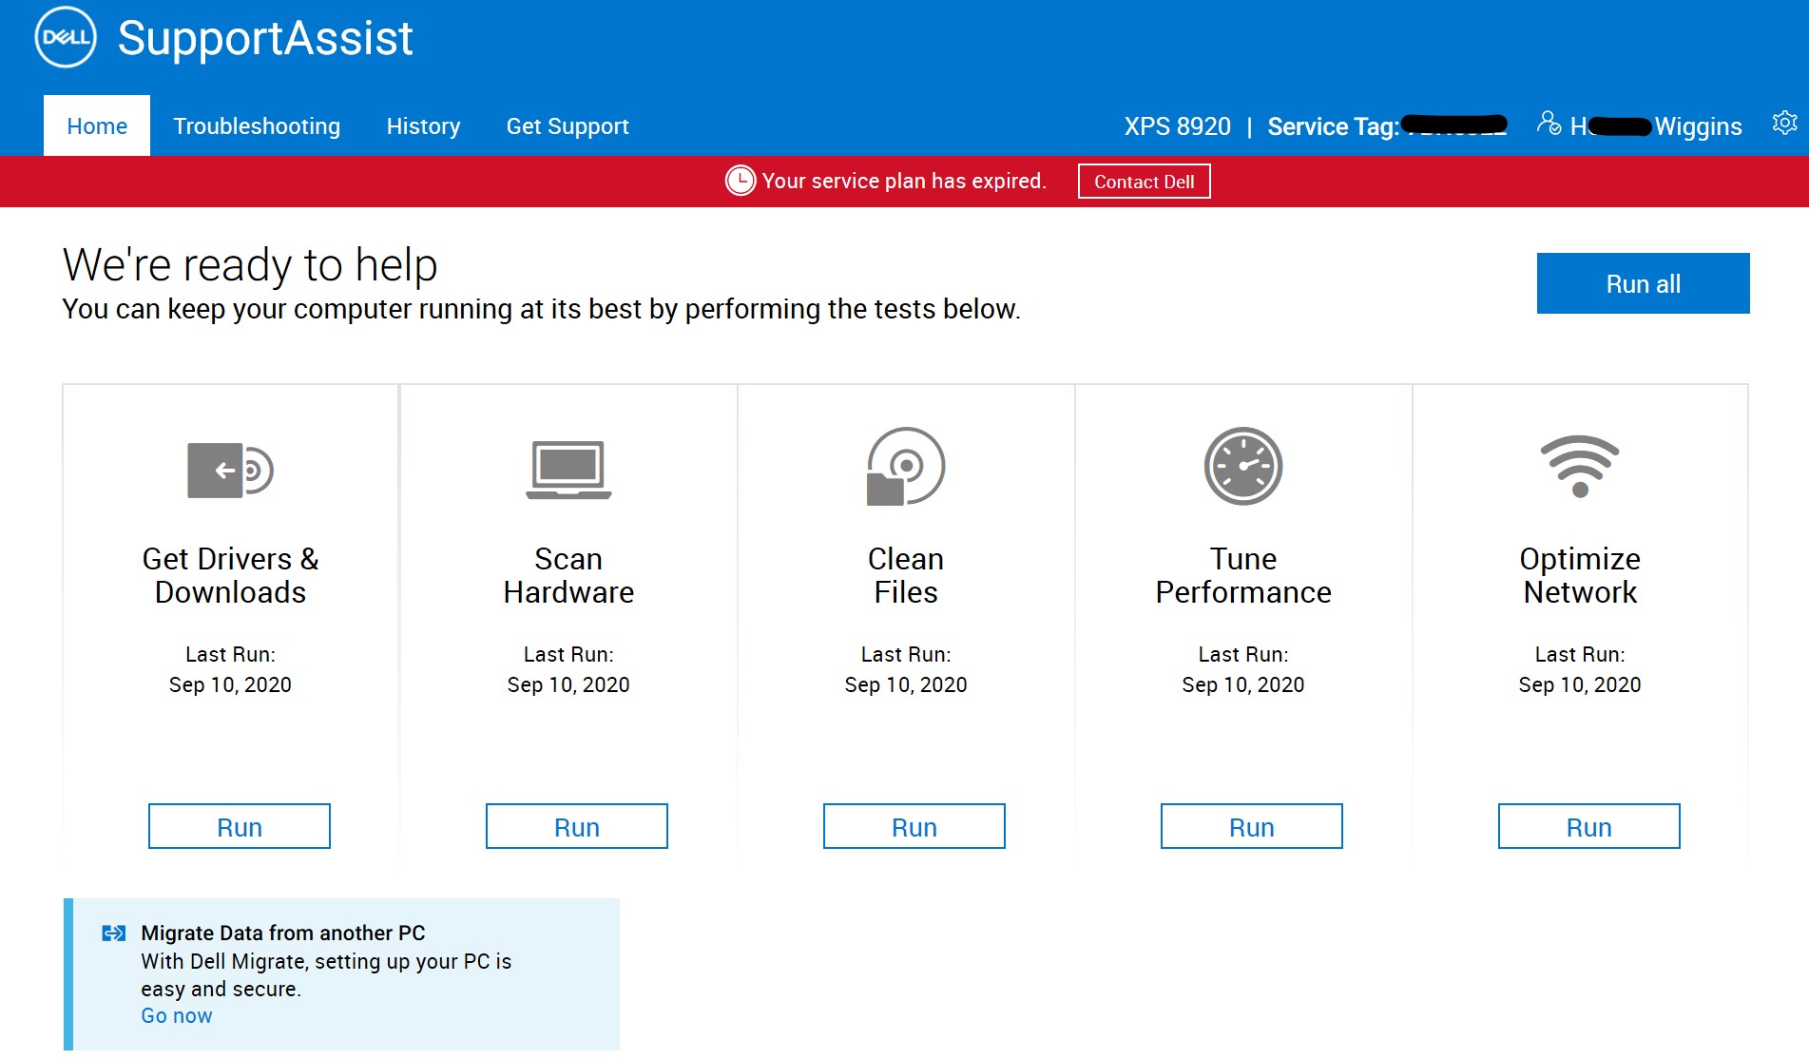Click the 'We're ready to help' heading
The image size is (1809, 1059).
click(250, 265)
